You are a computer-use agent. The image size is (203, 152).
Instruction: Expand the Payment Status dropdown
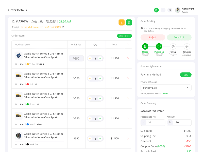point(166,88)
